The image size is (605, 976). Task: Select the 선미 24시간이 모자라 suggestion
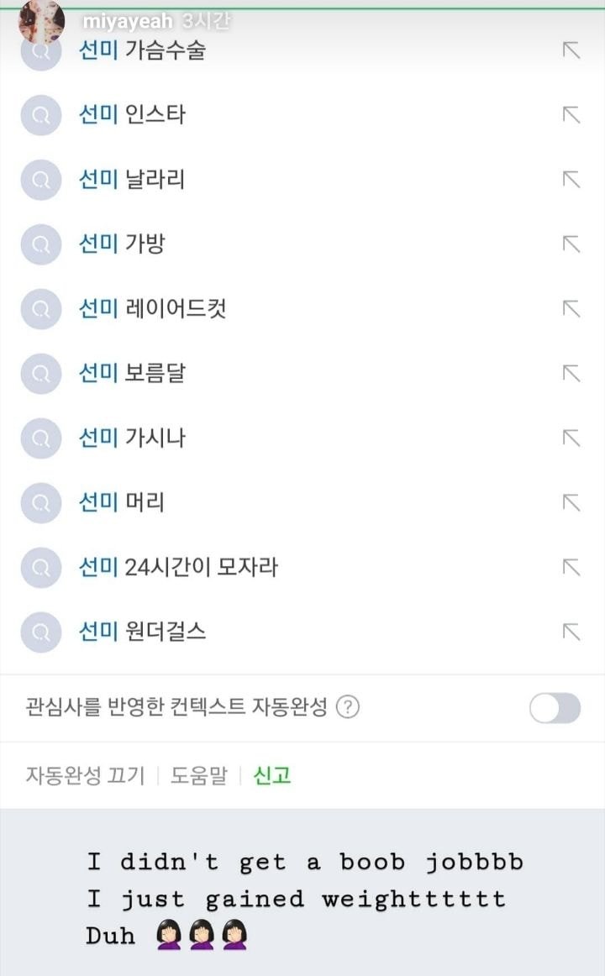(178, 567)
